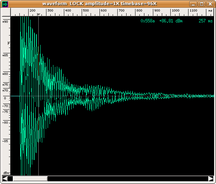Maximize the waveform window

pos(202,4)
